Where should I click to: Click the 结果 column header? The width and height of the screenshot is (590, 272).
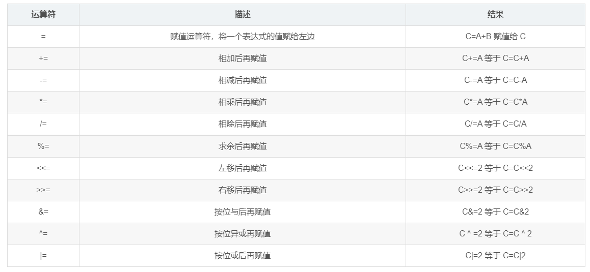[x=495, y=15]
